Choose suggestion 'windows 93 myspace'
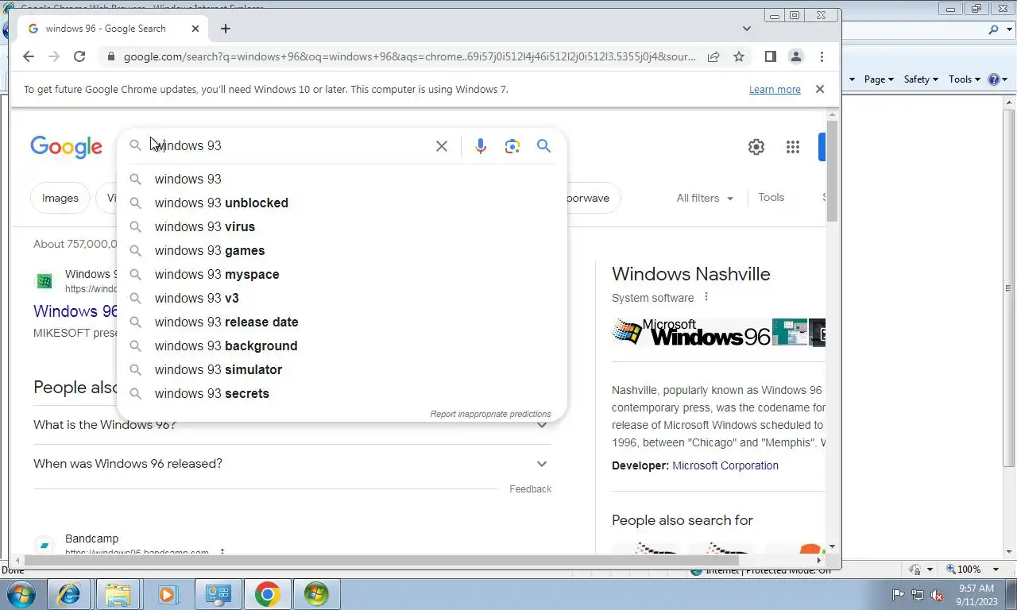 (x=342, y=274)
